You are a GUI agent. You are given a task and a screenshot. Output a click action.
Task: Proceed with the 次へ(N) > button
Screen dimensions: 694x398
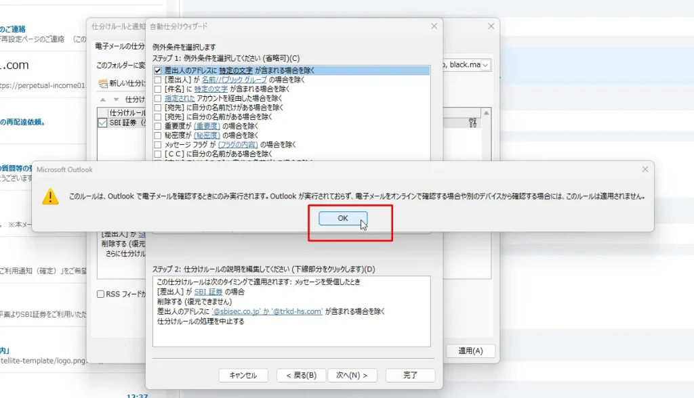352,375
